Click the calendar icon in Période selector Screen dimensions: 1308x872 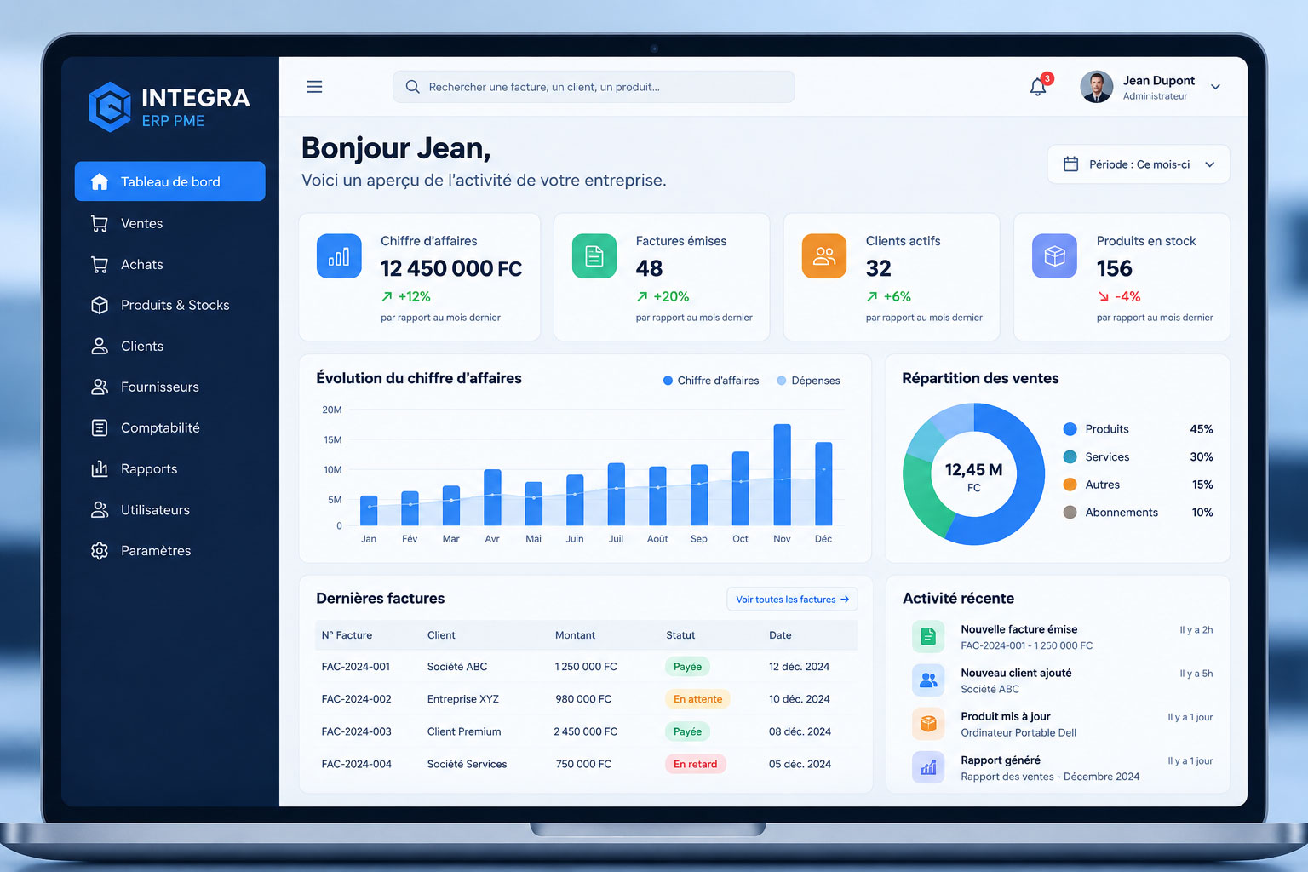pyautogui.click(x=1071, y=164)
